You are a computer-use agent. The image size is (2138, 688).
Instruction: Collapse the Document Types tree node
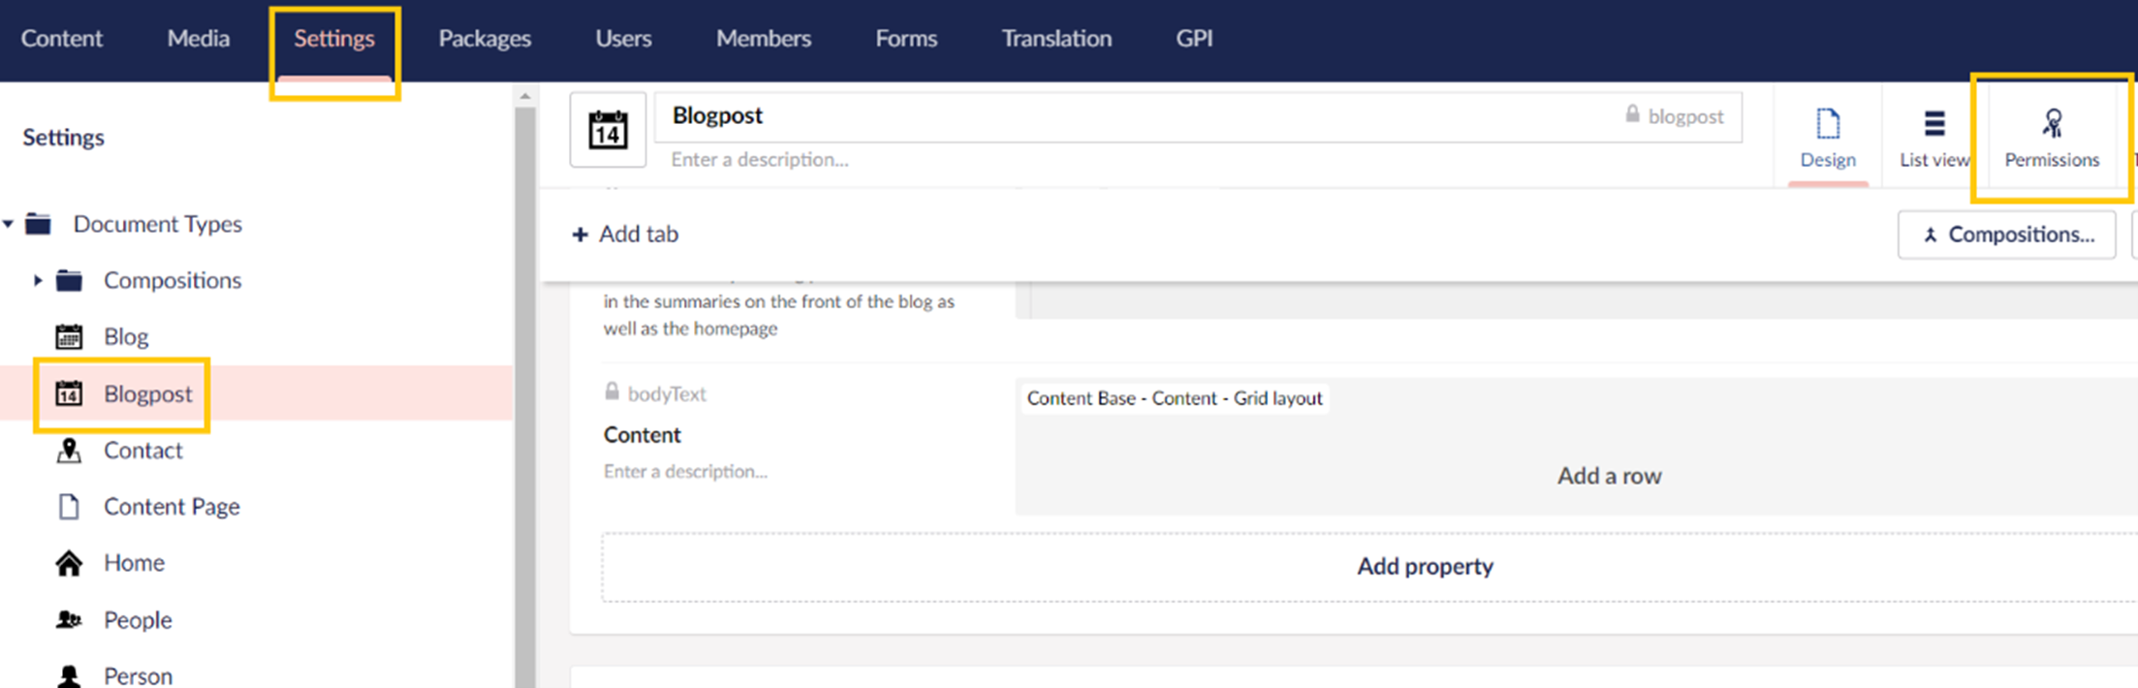tap(9, 225)
